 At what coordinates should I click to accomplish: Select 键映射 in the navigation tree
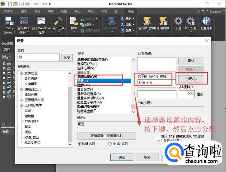click(x=29, y=116)
